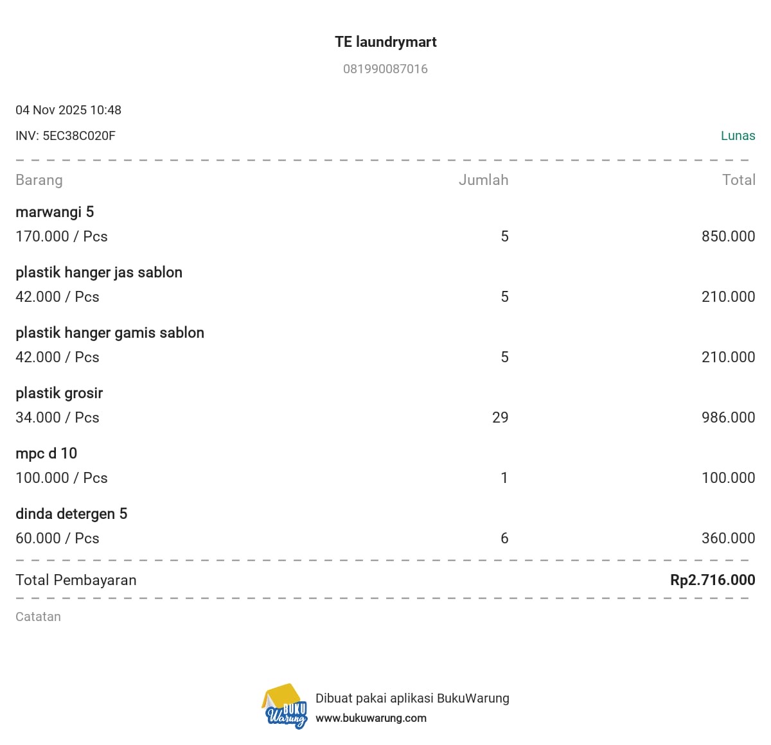Click the Catatan notes label
771x745 pixels.
point(38,617)
